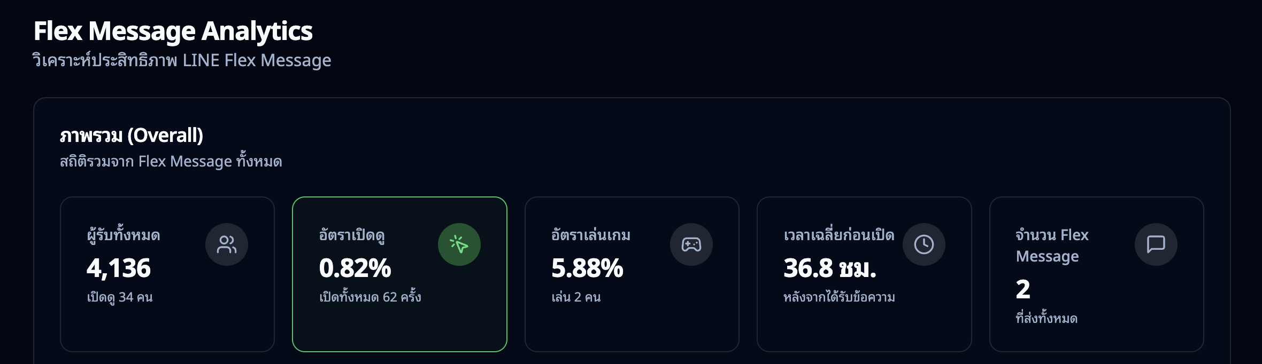Click the ที่ส่งทั้งหมด subtext
1262x364 pixels.
tap(1046, 319)
